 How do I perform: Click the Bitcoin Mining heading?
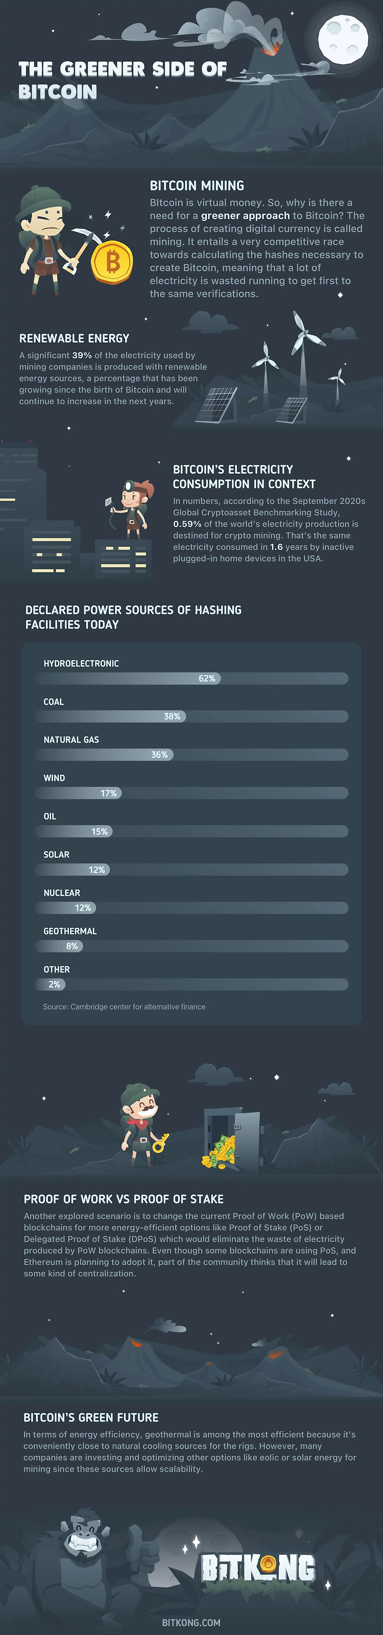coord(197,186)
